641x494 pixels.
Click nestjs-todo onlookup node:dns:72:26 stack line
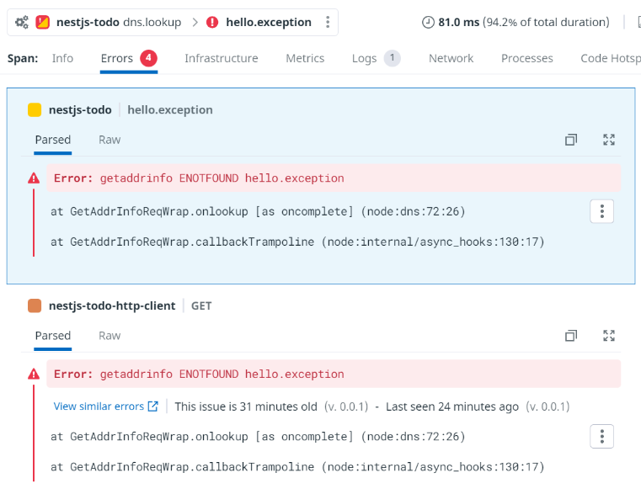pyautogui.click(x=258, y=211)
